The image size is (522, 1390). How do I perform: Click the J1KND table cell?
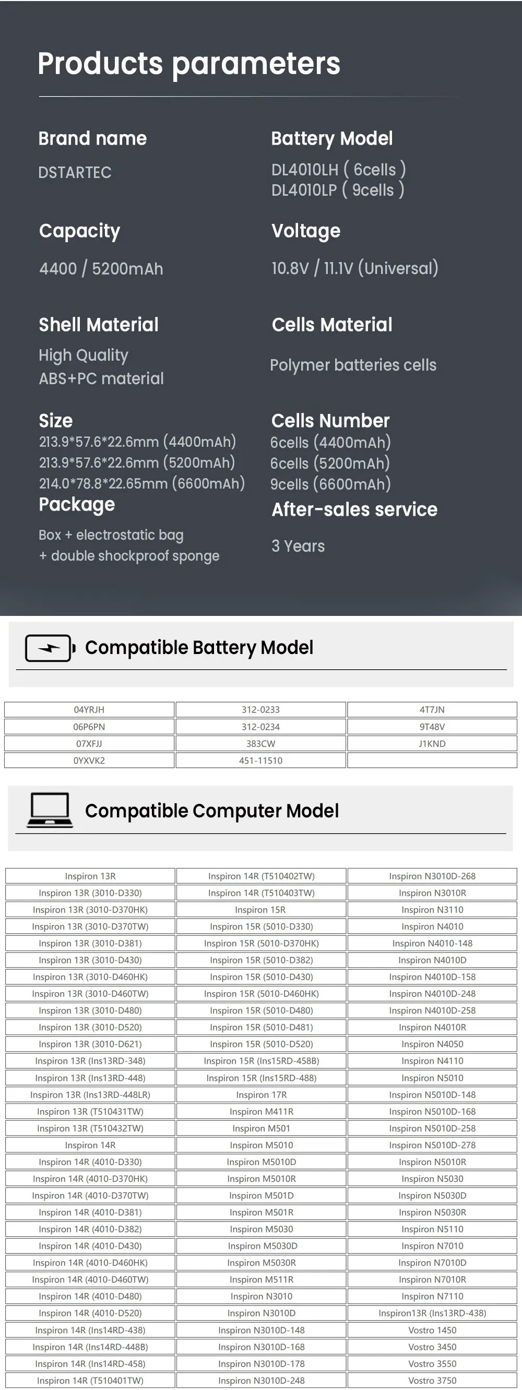pyautogui.click(x=432, y=744)
